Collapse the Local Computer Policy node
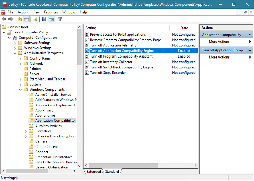 click(x=4, y=32)
